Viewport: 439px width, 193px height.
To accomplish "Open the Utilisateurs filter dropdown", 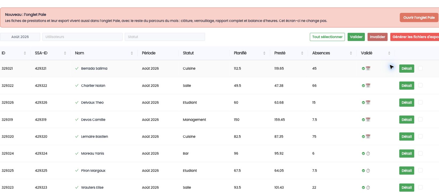I will pyautogui.click(x=82, y=37).
